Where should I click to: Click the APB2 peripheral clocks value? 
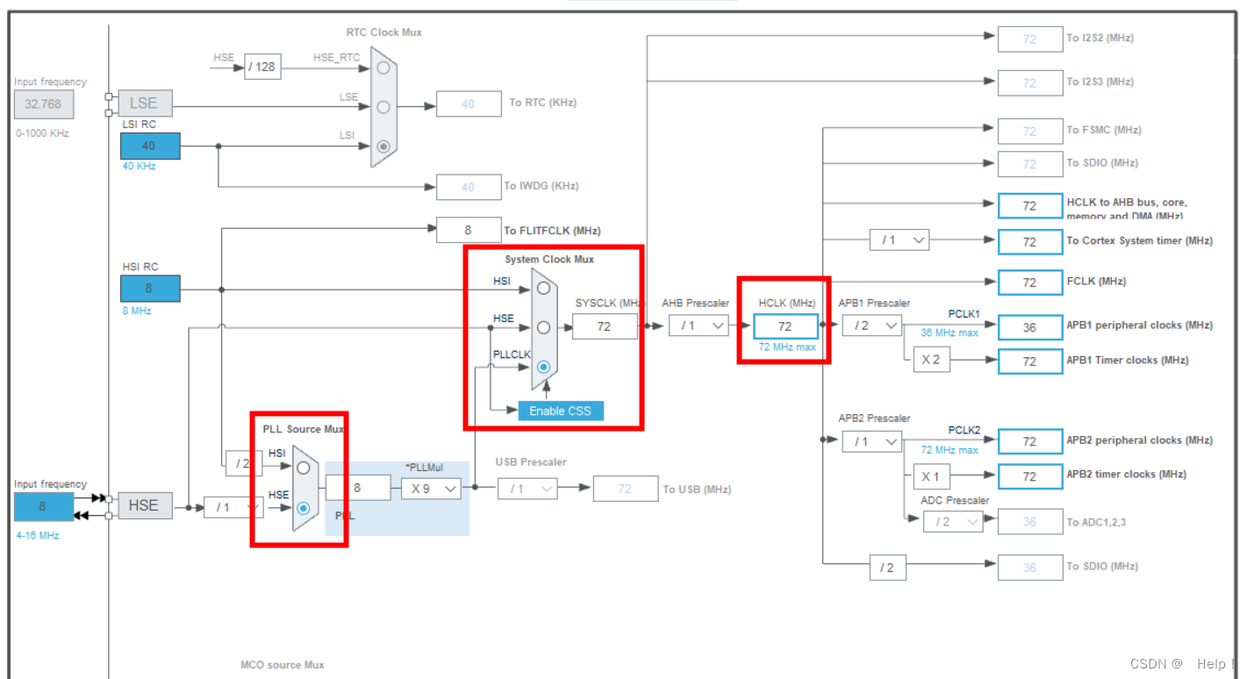tap(1030, 441)
